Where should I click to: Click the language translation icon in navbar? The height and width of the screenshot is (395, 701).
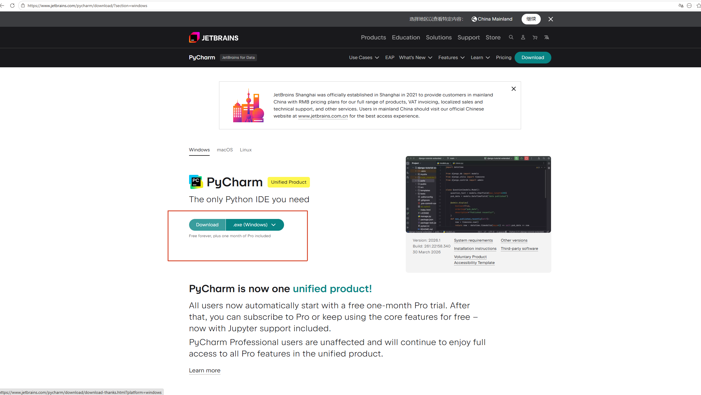pyautogui.click(x=547, y=37)
